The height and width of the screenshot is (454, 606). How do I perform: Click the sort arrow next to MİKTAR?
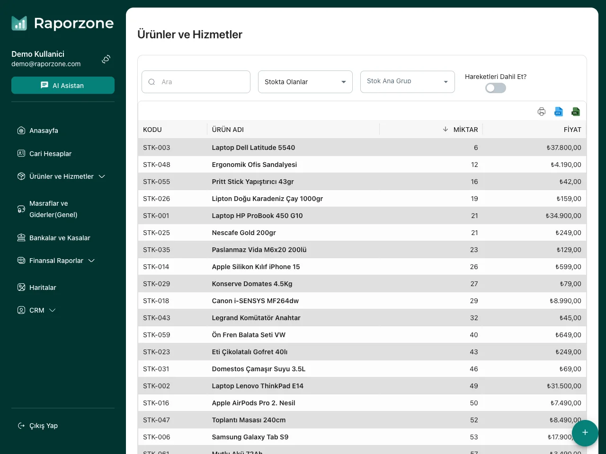[x=445, y=129]
